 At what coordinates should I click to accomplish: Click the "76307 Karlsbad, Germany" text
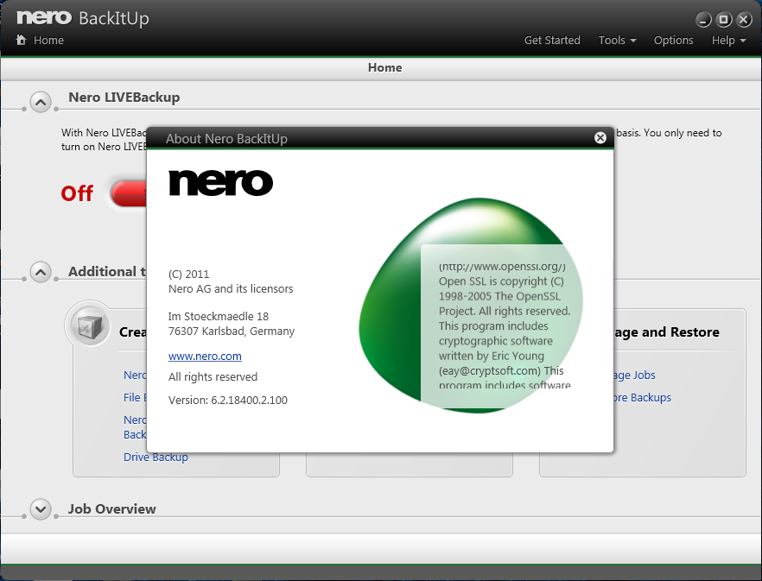pyautogui.click(x=232, y=332)
